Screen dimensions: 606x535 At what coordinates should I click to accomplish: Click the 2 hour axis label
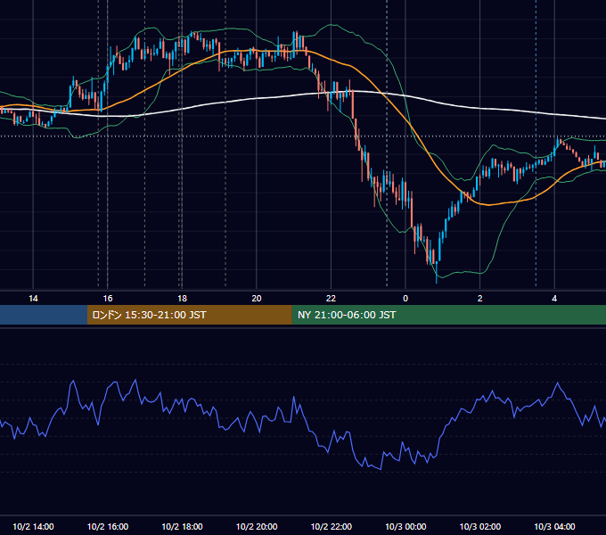coord(479,299)
